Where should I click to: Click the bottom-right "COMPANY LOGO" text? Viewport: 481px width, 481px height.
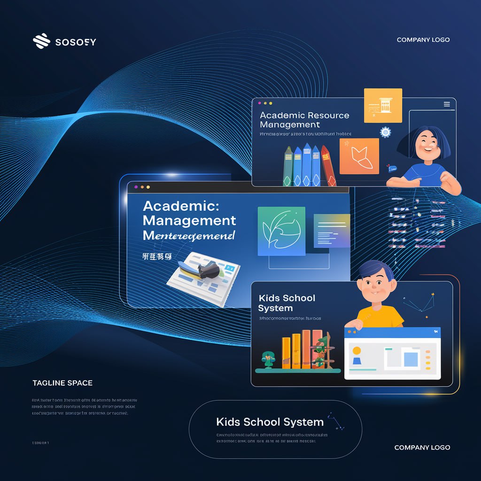click(422, 447)
